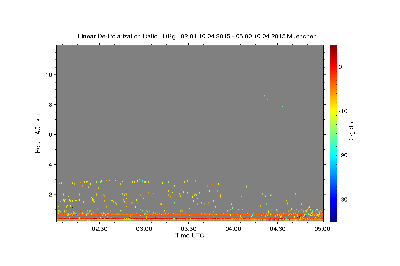Click the 'Time UTC' axis label
Image resolution: width=400 pixels, height=266 pixels.
[x=190, y=235]
